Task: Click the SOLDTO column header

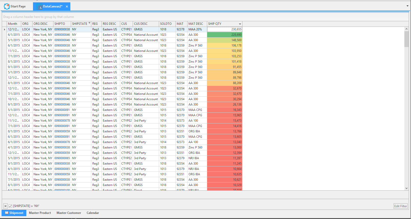Action: tap(167, 24)
